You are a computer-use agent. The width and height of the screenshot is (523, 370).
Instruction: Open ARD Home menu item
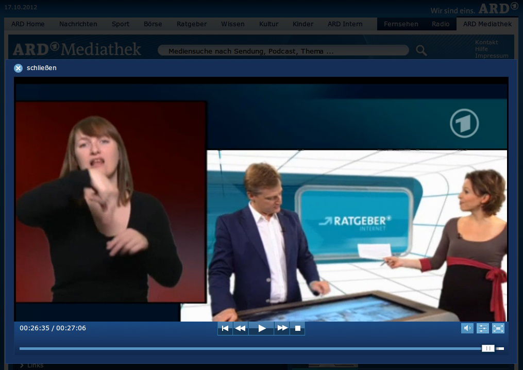[28, 24]
